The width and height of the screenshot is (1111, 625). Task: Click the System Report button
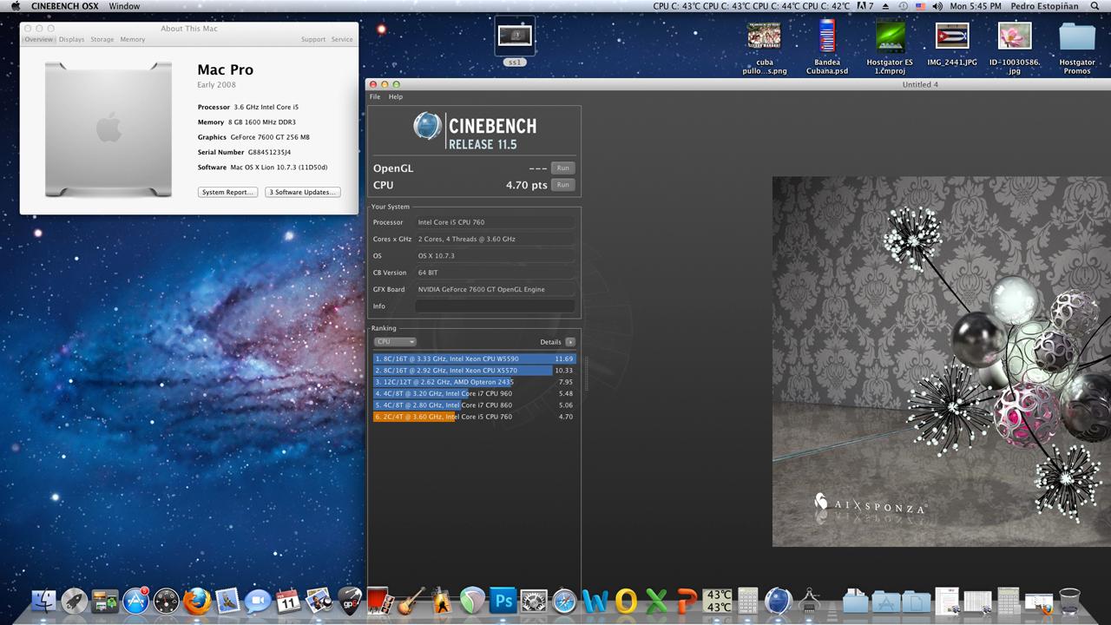(227, 192)
